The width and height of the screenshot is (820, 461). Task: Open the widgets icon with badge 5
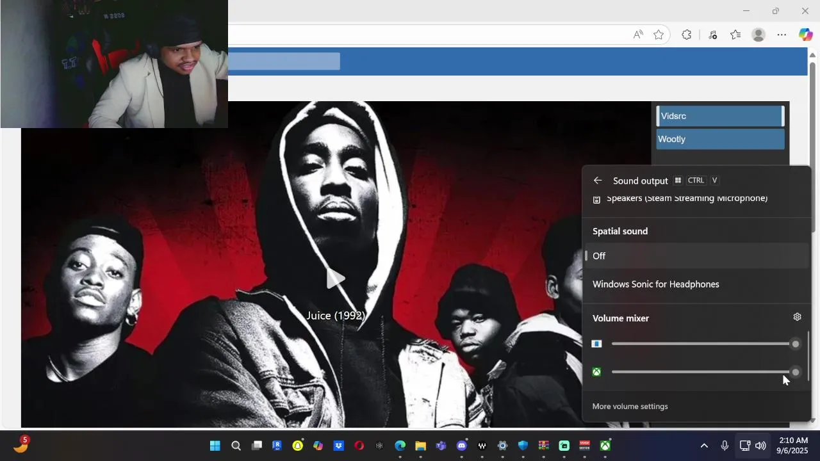21,445
